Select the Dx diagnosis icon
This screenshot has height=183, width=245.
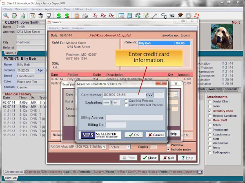tap(111, 15)
